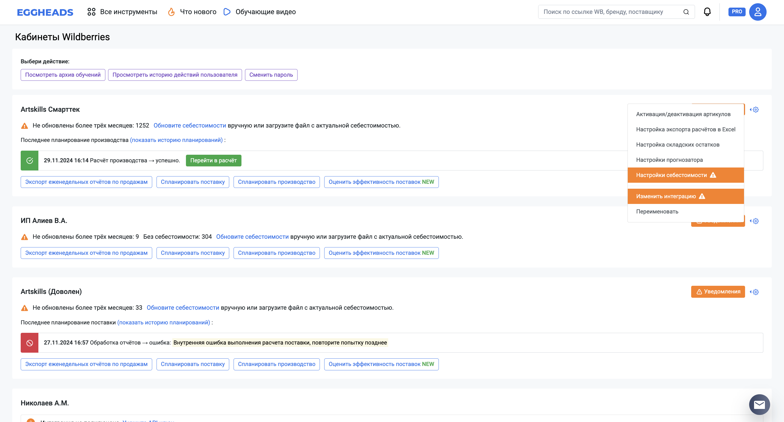Select Активация/деактивация артикулов menu item

tap(686, 114)
